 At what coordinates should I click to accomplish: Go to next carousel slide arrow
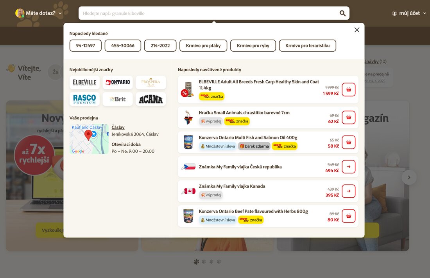click(409, 177)
